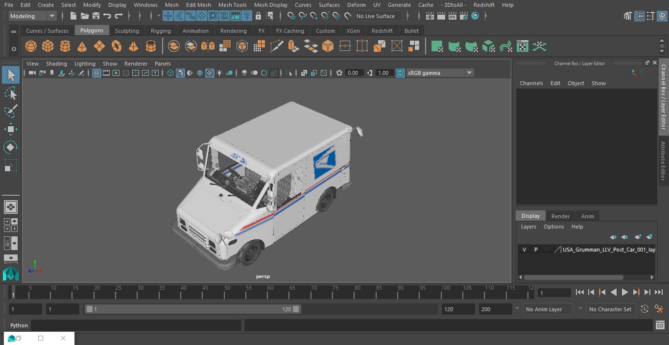
Task: Open the Modeling workspace menu set dropdown
Action: [33, 16]
